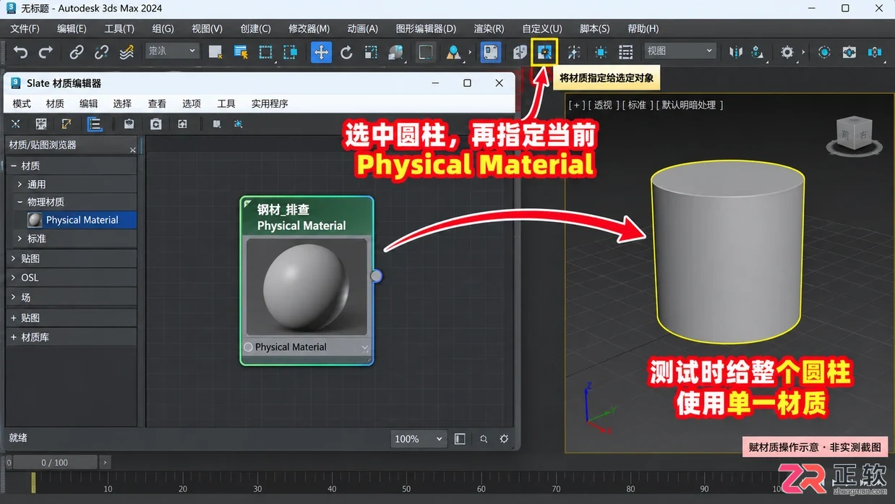Click the [透视] viewport view label
The height and width of the screenshot is (504, 895).
(x=603, y=105)
